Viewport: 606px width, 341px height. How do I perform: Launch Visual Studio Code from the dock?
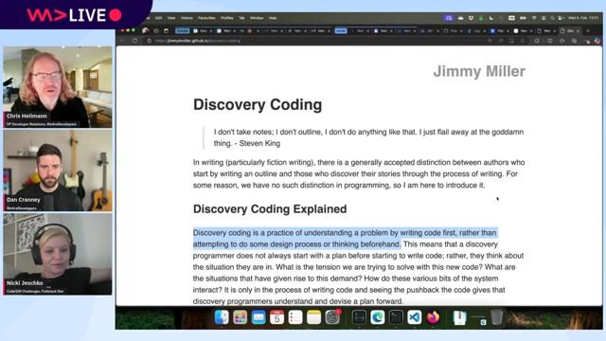coord(415,317)
